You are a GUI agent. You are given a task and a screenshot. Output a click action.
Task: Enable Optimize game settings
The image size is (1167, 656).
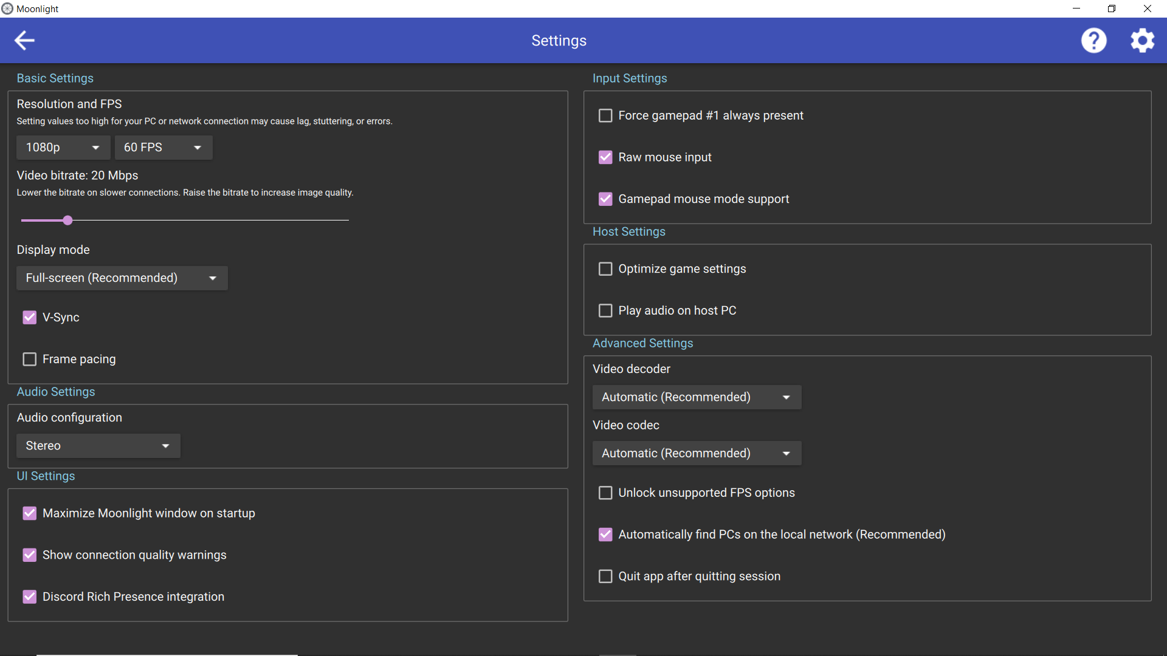click(605, 268)
